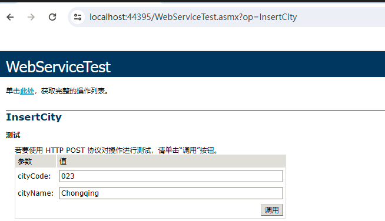Viewport: 385px width, 221px height.
Task: Click into the cityName value field
Action: pyautogui.click(x=171, y=193)
